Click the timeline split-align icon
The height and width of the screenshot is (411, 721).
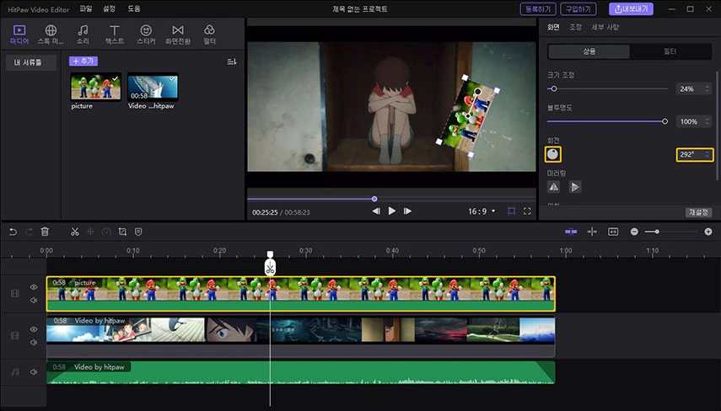pyautogui.click(x=592, y=232)
